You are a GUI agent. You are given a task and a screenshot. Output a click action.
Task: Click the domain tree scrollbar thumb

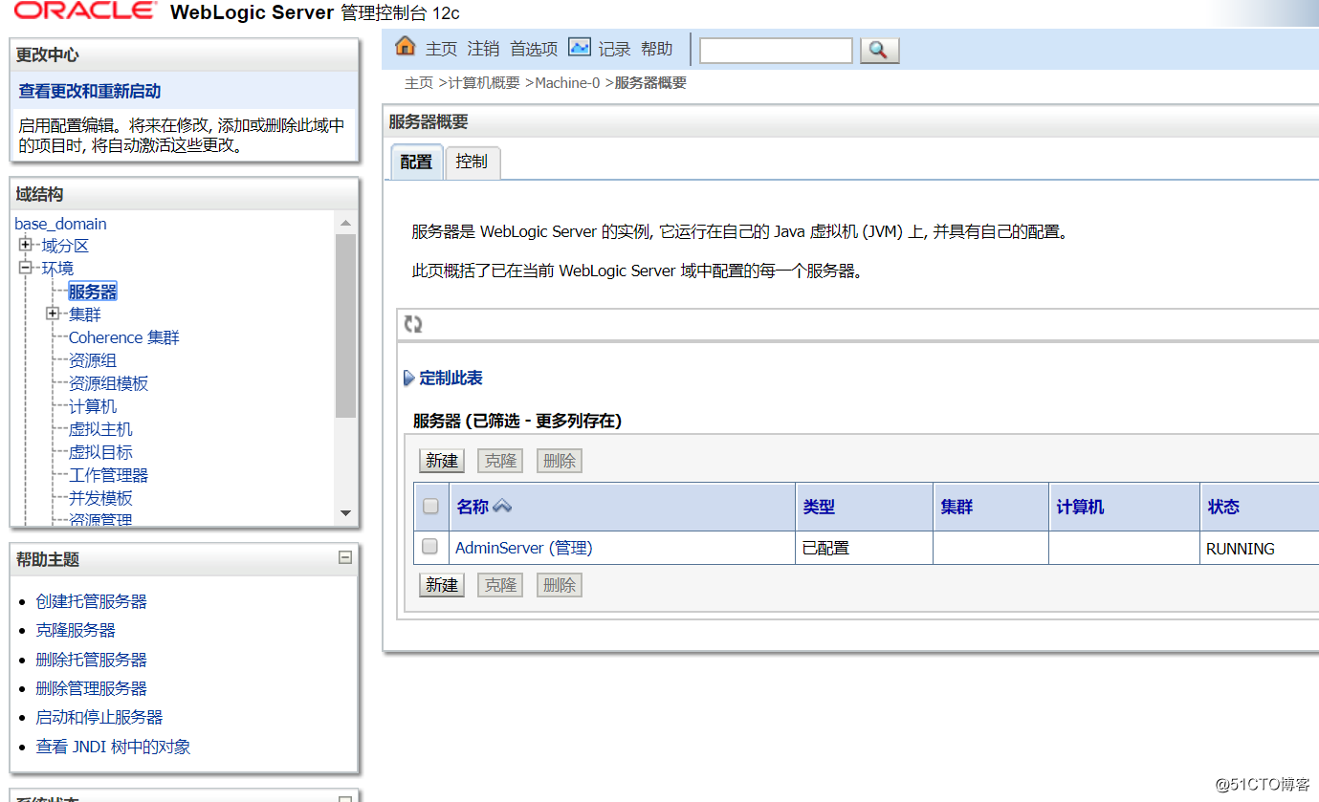(345, 325)
